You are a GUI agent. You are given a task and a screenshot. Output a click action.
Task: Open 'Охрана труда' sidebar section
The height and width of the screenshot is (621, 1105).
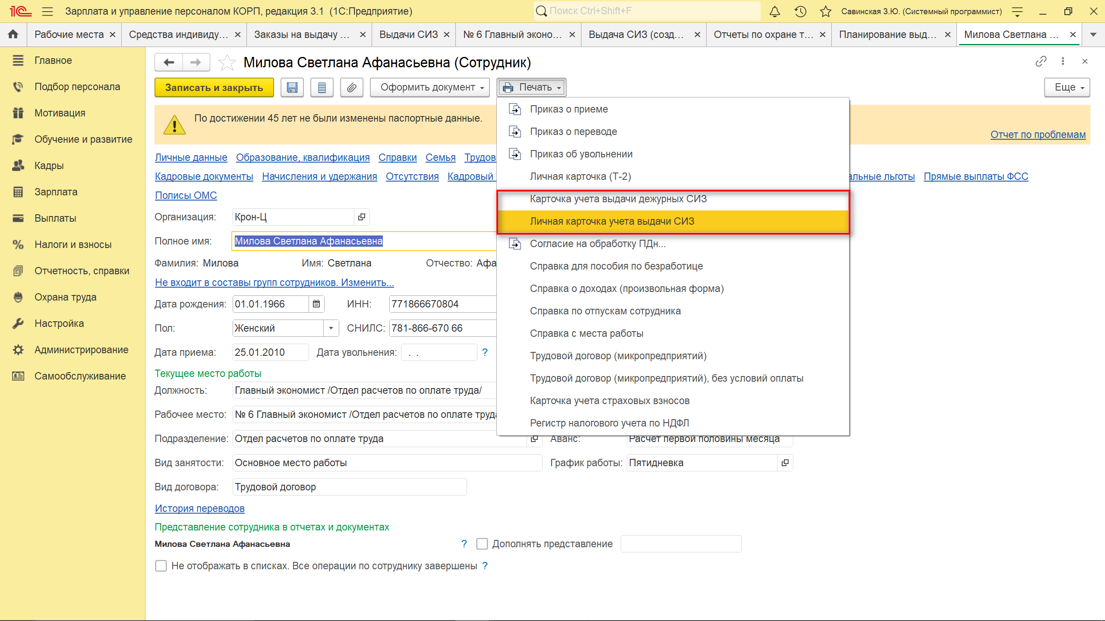point(65,297)
